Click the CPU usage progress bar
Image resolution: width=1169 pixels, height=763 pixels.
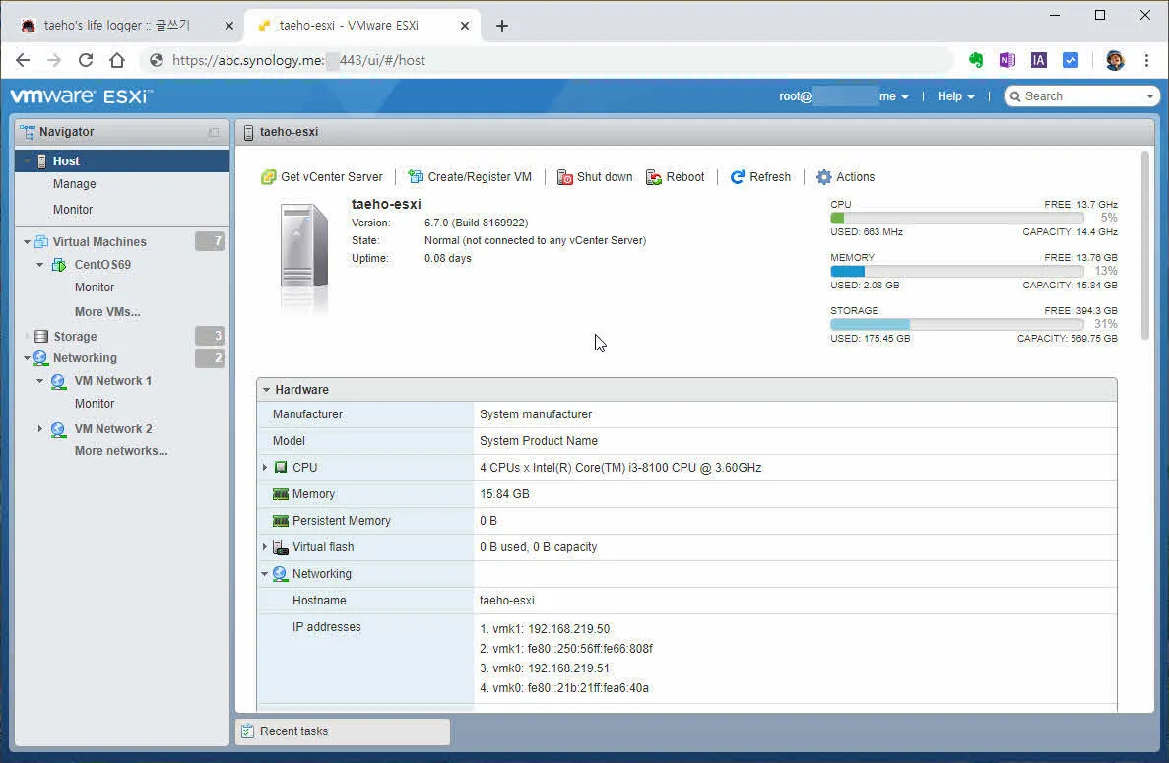click(x=956, y=218)
